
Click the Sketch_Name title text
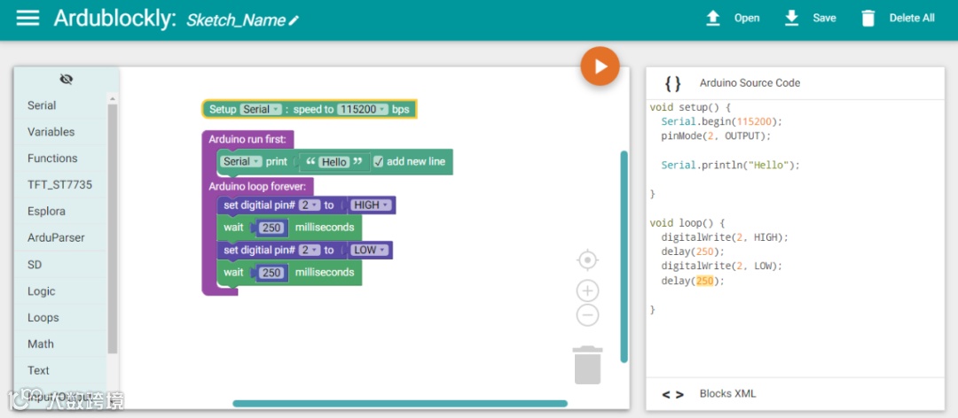[x=236, y=20]
